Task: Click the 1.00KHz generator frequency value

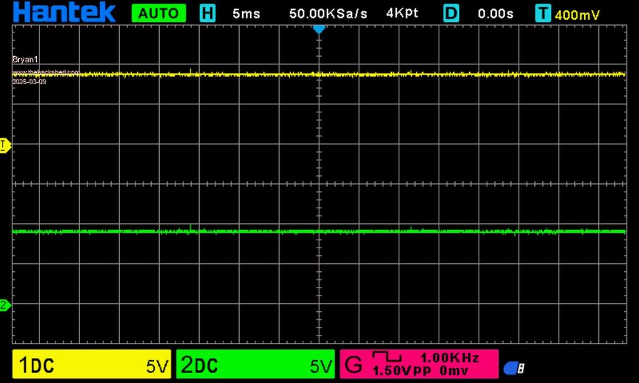Action: click(449, 357)
